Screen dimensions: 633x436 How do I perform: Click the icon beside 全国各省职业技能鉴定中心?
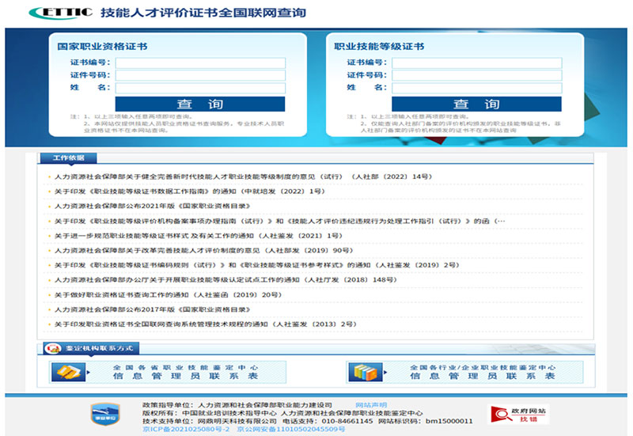pyautogui.click(x=69, y=372)
